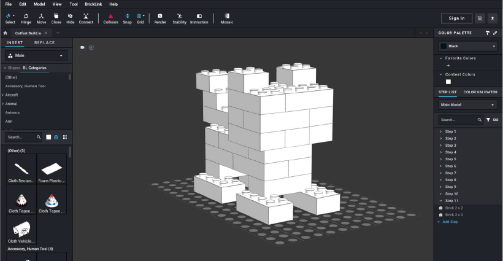Toggle Snap mode
The width and height of the screenshot is (503, 261).
(x=127, y=18)
